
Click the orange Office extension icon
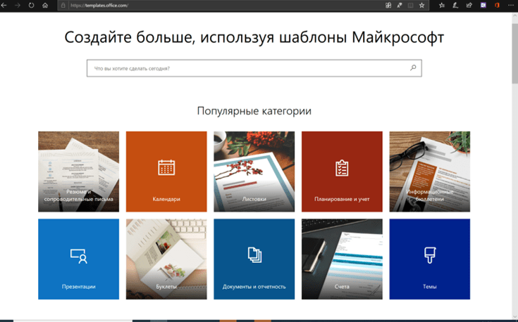[x=497, y=6]
